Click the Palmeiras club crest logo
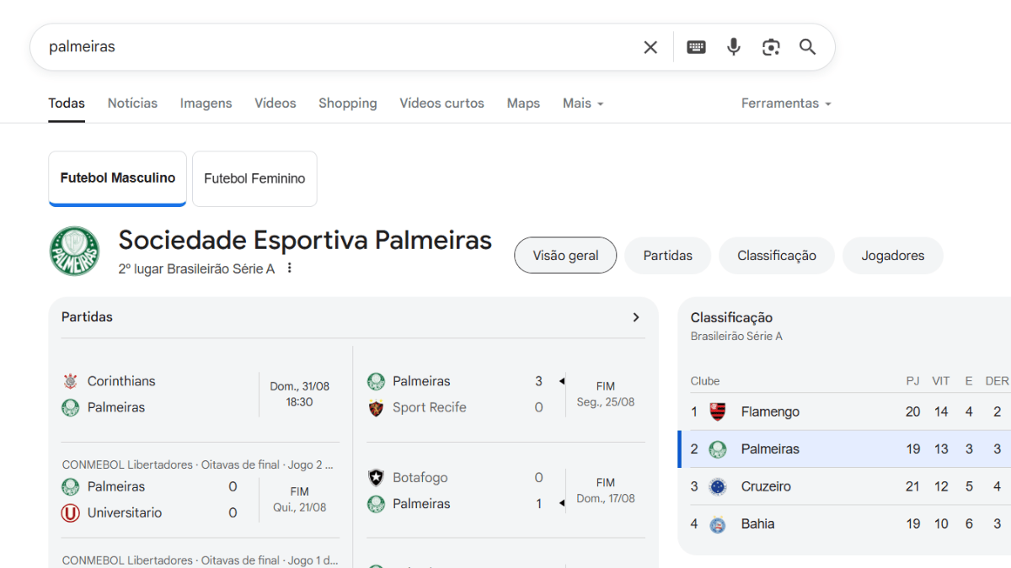Image resolution: width=1011 pixels, height=568 pixels. tap(74, 252)
